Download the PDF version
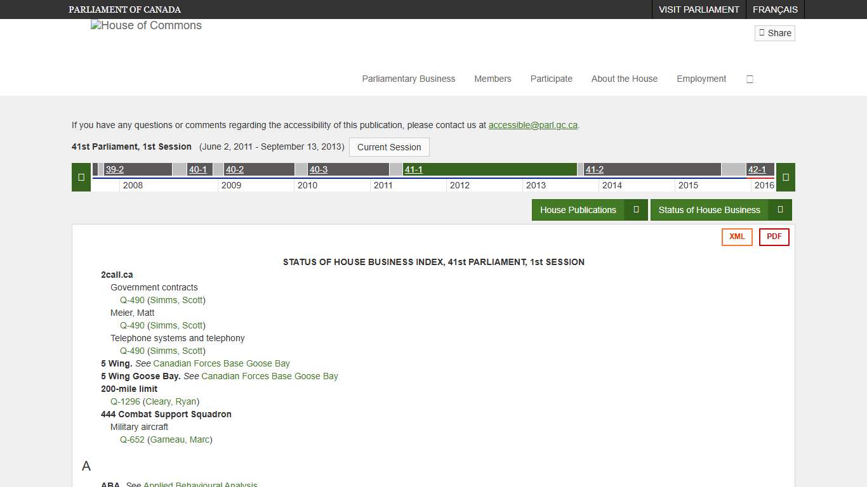Viewport: 867px width, 487px height. pyautogui.click(x=774, y=237)
